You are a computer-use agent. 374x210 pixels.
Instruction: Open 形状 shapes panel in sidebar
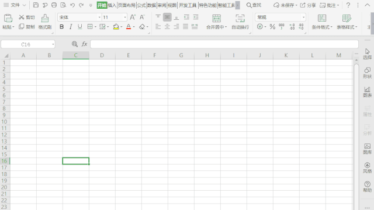(368, 73)
